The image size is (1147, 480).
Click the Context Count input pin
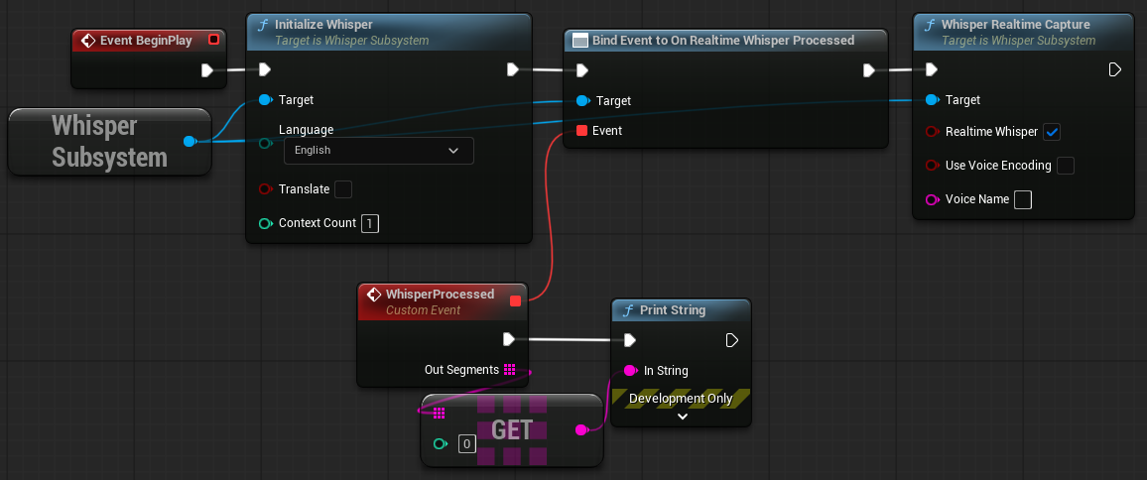[x=265, y=223]
